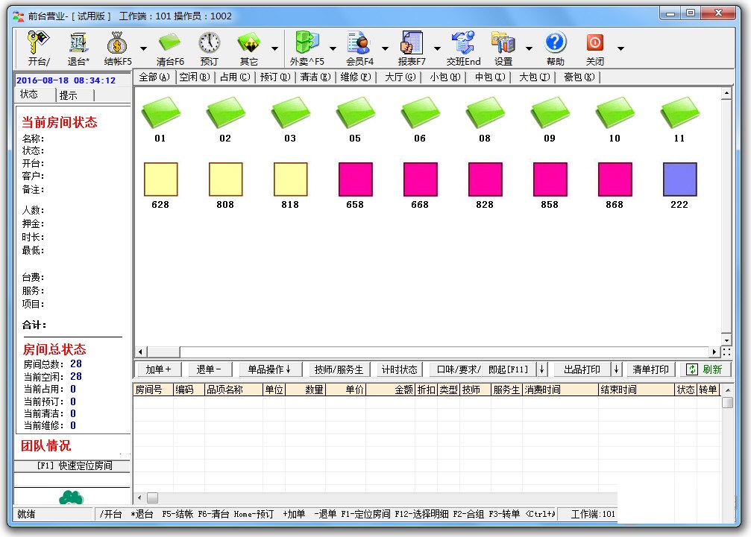Screen dimensions: 751x537
Task: Open arrow dropdown beside 出品打印
Action: pos(617,369)
